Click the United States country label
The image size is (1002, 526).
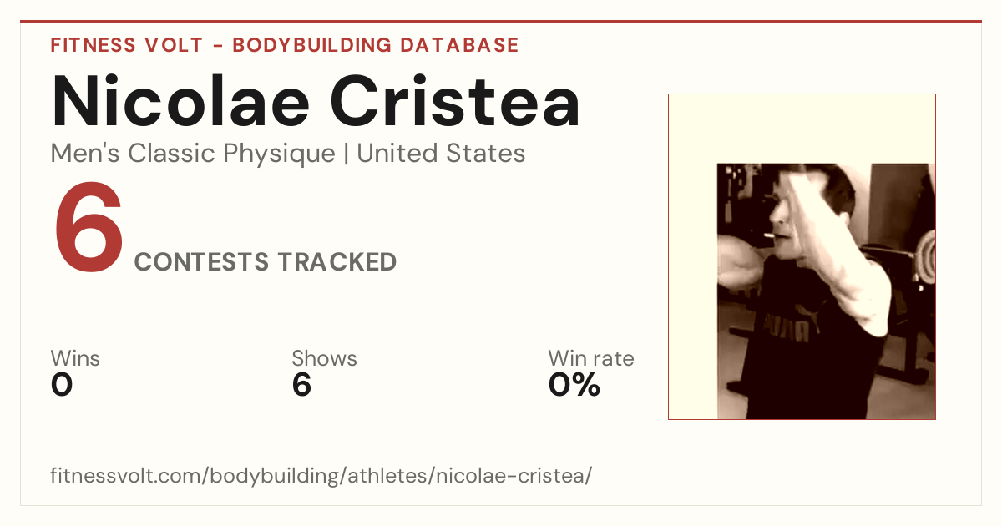coord(441,154)
